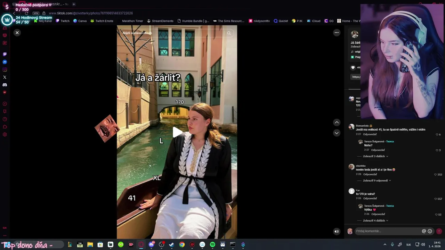Expand 'Zobraziť 9 odpovedí' replies
The image size is (445, 250).
point(377,181)
